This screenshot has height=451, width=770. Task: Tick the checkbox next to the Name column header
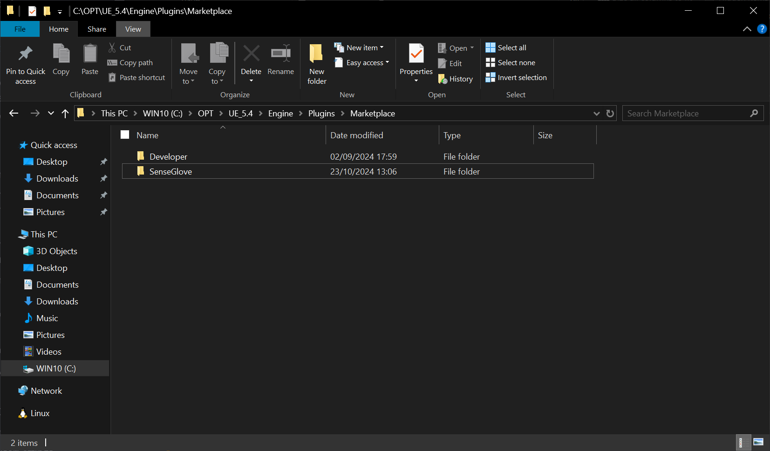click(124, 135)
